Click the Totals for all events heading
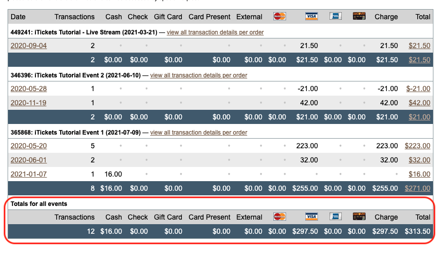The height and width of the screenshot is (253, 440). [39, 204]
